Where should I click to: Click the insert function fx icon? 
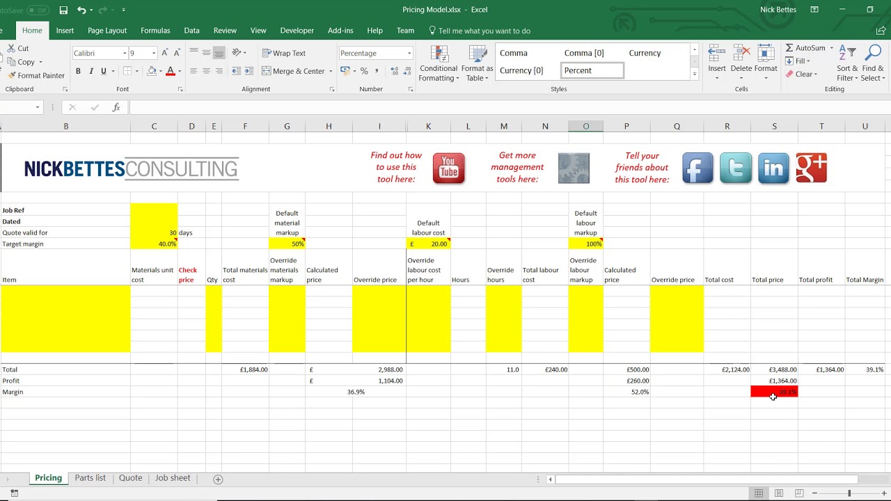(116, 107)
